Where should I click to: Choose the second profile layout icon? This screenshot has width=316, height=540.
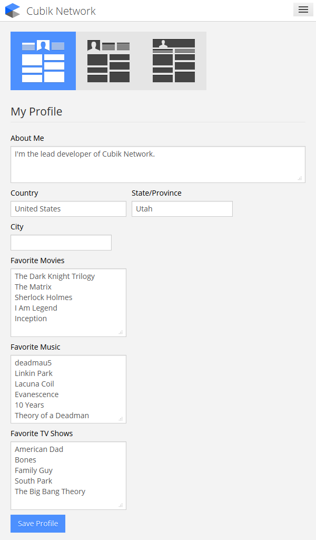pos(108,61)
